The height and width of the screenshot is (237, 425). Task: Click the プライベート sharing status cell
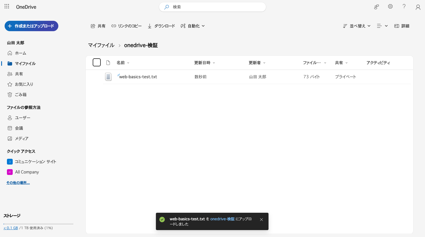(346, 77)
